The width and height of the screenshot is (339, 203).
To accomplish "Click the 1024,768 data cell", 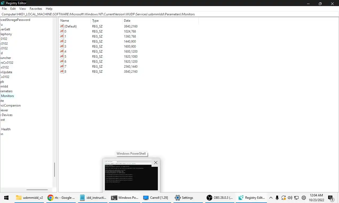I will (x=130, y=31).
